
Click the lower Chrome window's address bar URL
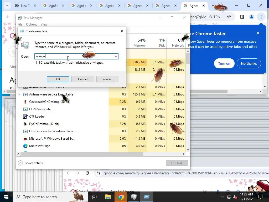186,173
